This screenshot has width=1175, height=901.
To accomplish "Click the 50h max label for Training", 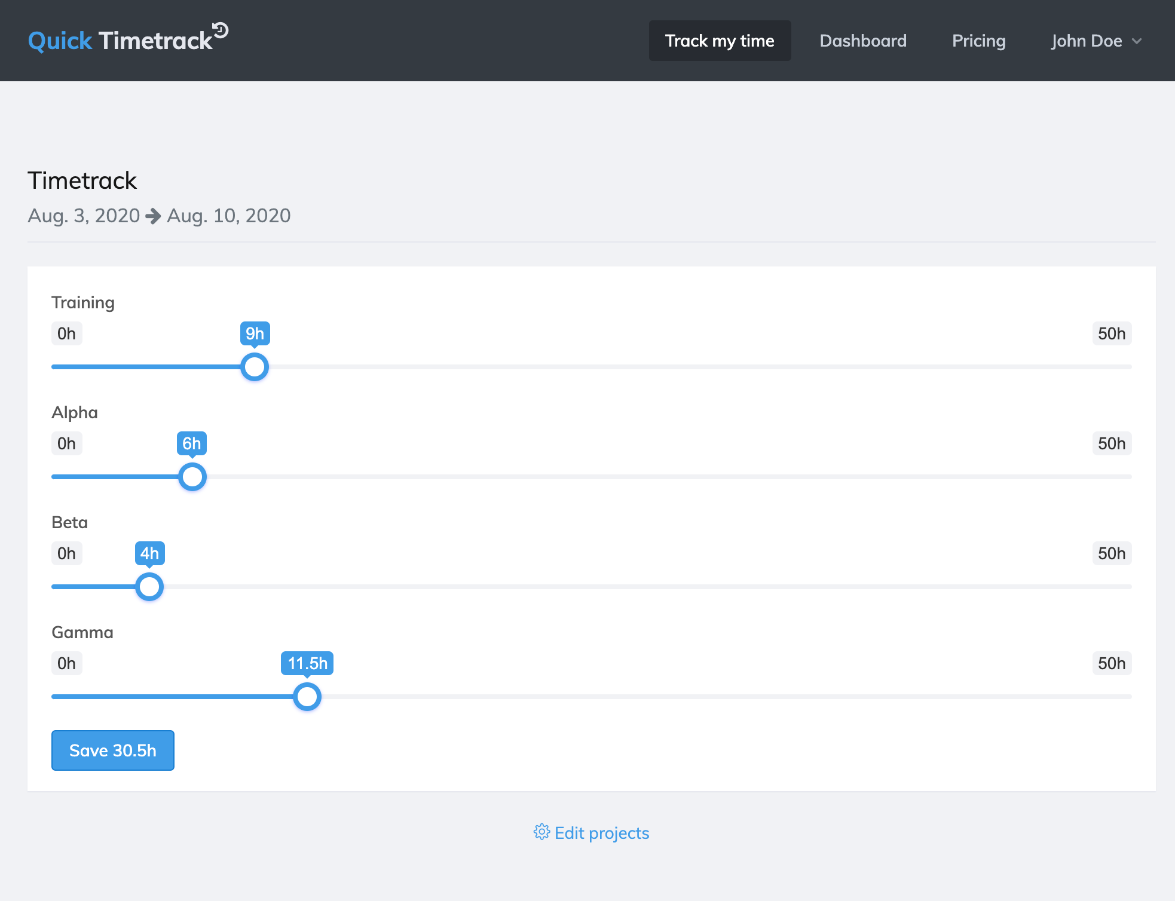I will (1111, 333).
